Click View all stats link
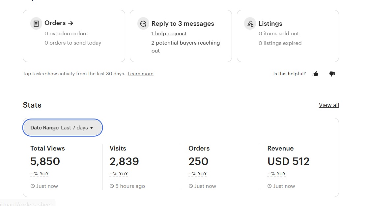Viewport: 368px width, 206px height. (329, 105)
